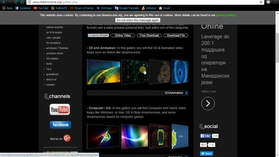
Task: Open youtube intros menu item
Action: tap(54, 53)
